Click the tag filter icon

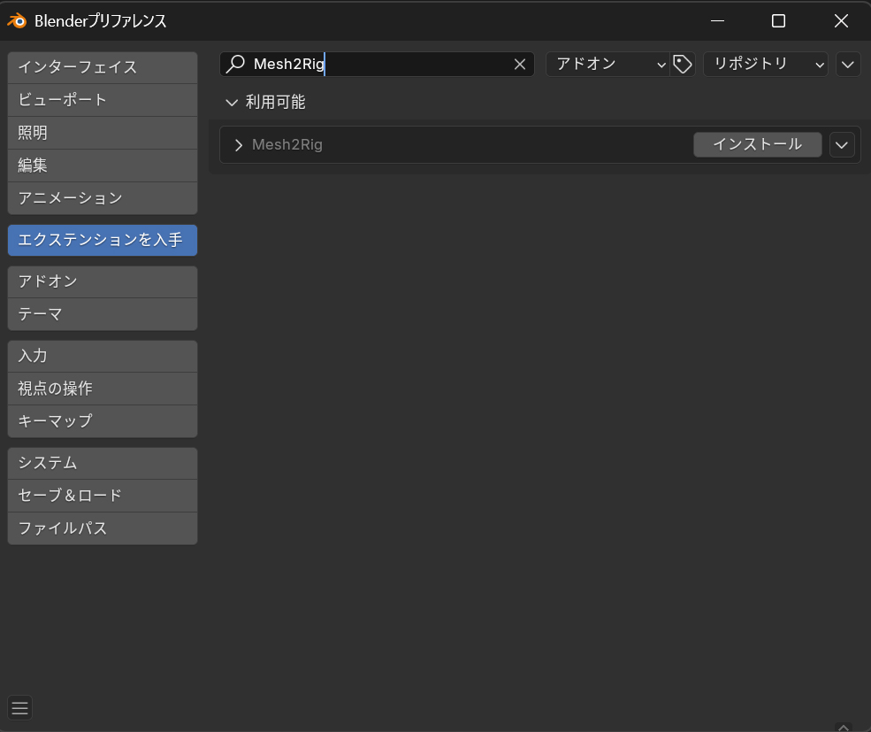[x=682, y=64]
